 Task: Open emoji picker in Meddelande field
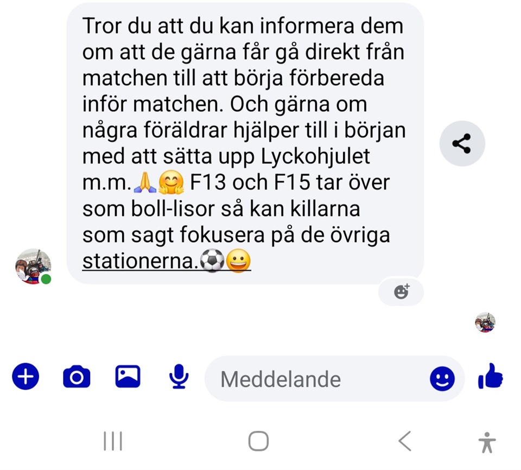[442, 379]
